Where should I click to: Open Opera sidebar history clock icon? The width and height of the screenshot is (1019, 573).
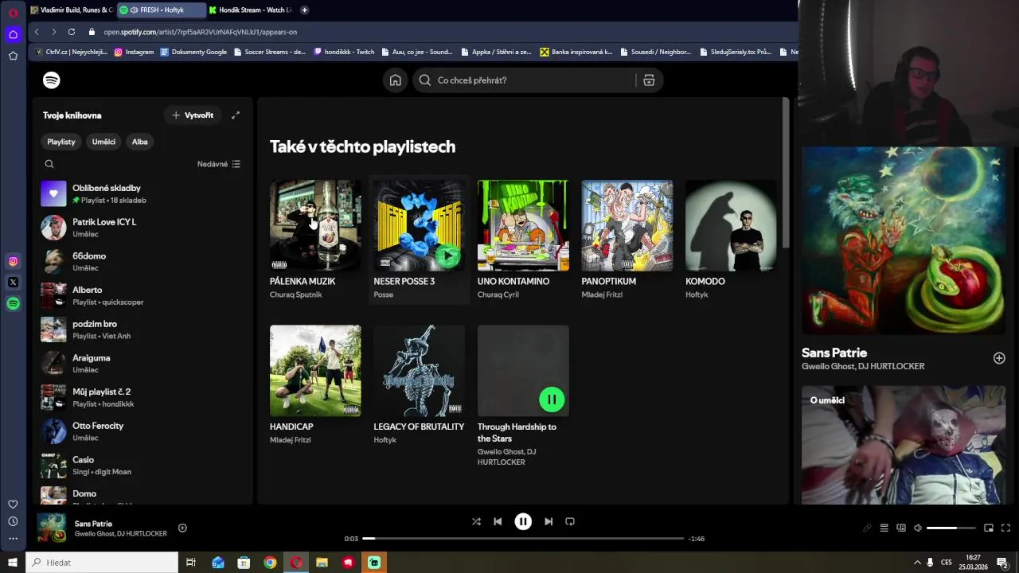(x=13, y=521)
